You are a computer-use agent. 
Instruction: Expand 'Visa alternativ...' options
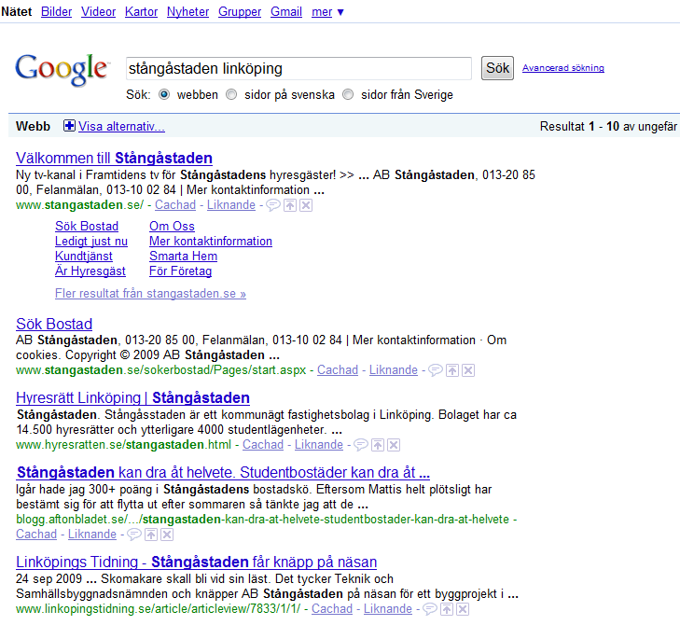pyautogui.click(x=121, y=126)
